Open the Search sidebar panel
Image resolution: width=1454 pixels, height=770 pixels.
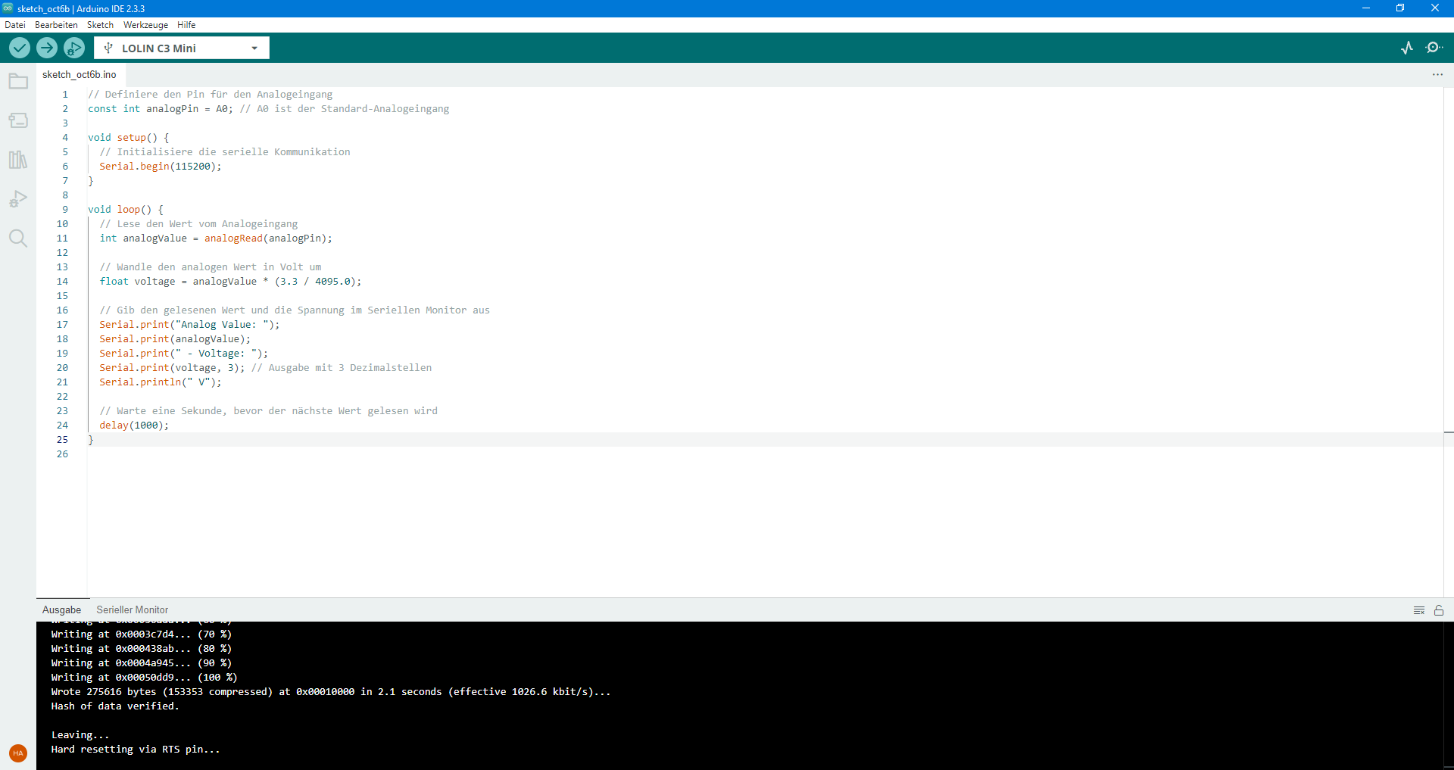[x=17, y=238]
